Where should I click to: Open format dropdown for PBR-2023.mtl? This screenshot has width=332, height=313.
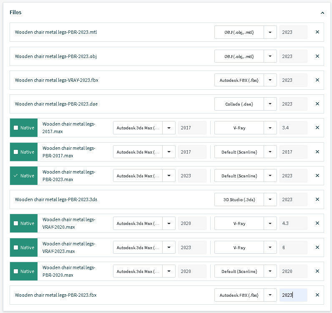coord(270,32)
